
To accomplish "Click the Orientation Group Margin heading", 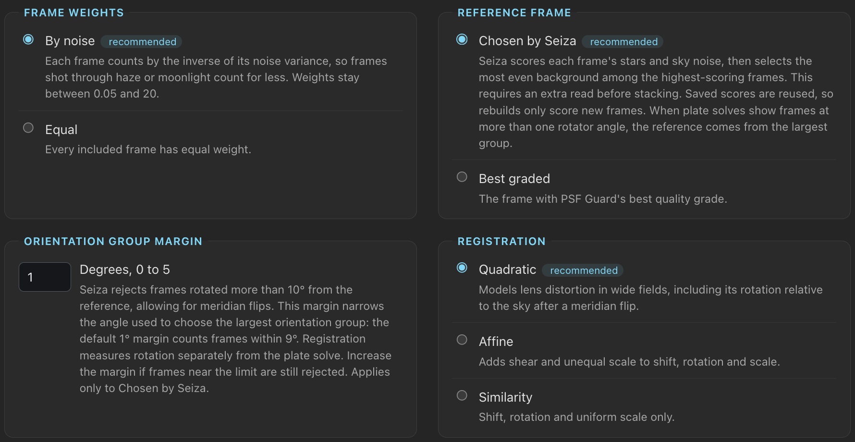I will 113,242.
